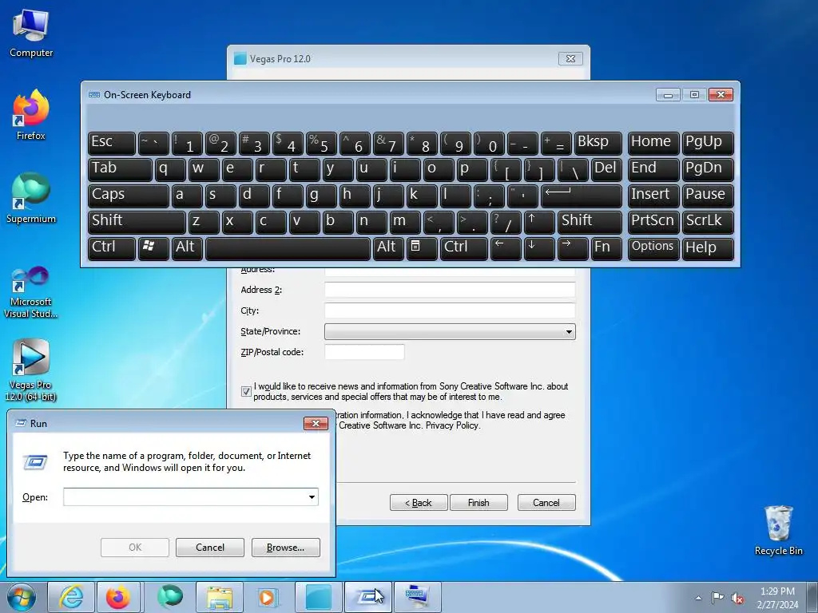Open the Run dialog Open history dropdown
Image resolution: width=818 pixels, height=613 pixels.
pyautogui.click(x=312, y=496)
